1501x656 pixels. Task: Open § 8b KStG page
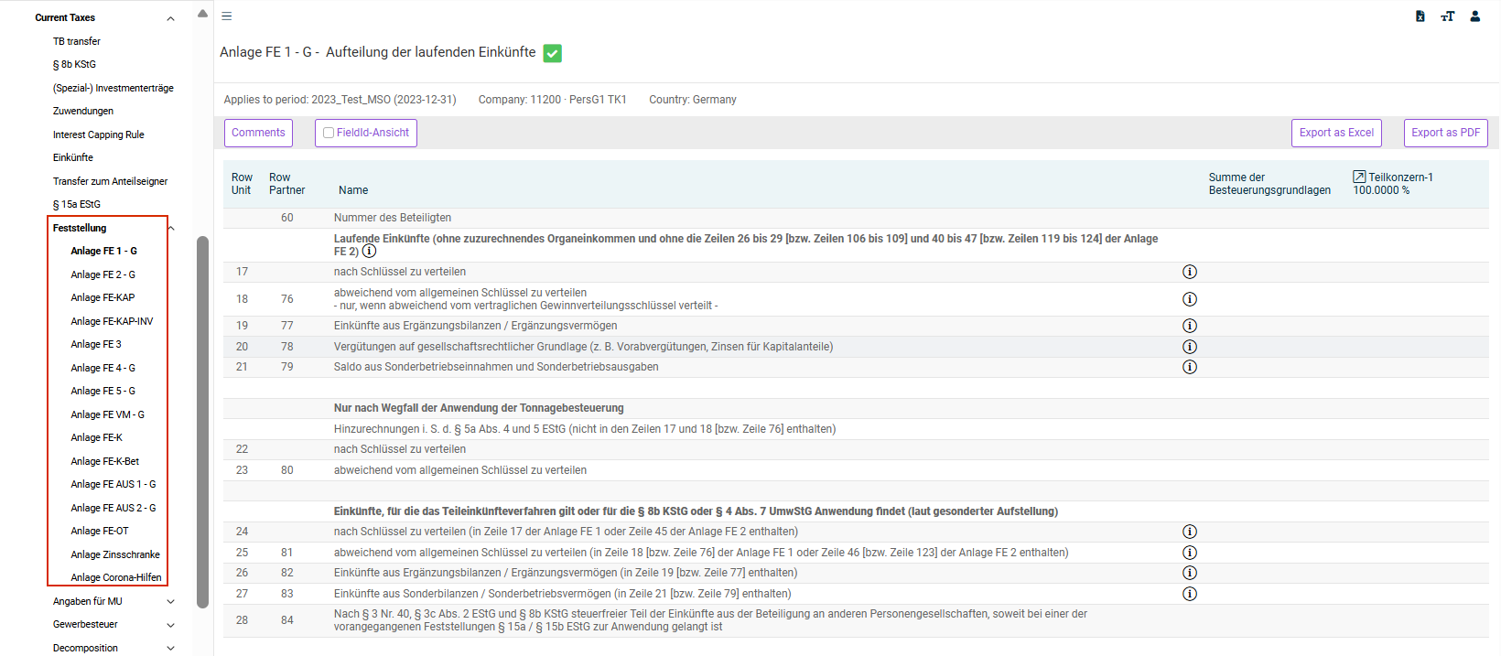[x=74, y=64]
